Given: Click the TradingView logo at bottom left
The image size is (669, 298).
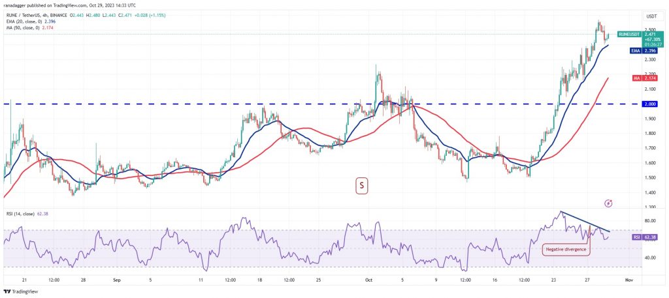Looking at the screenshot, I should [x=21, y=292].
